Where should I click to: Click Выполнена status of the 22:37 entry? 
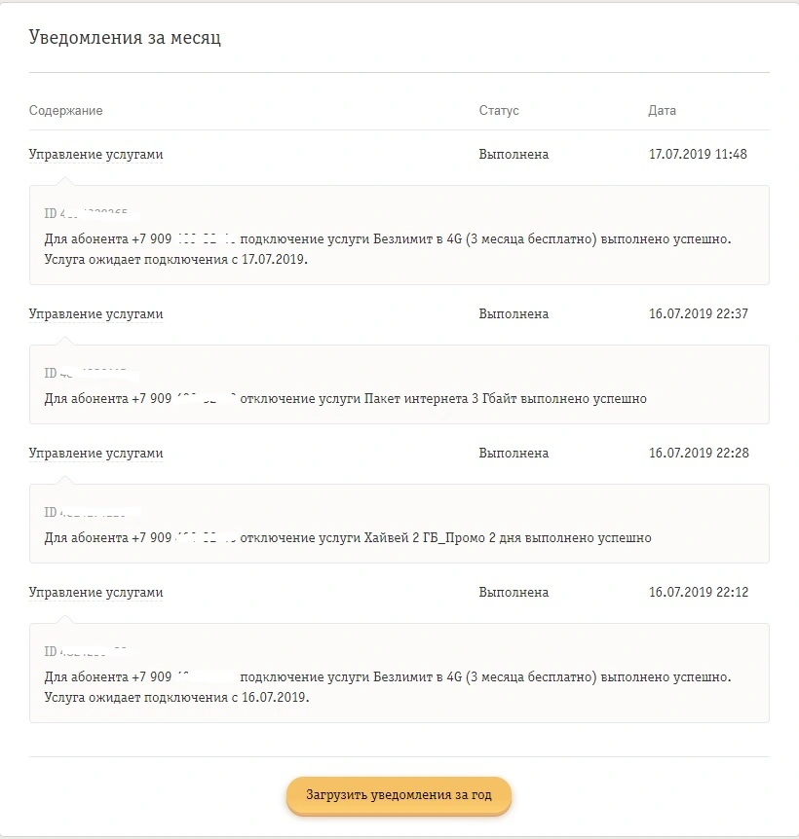coord(514,313)
